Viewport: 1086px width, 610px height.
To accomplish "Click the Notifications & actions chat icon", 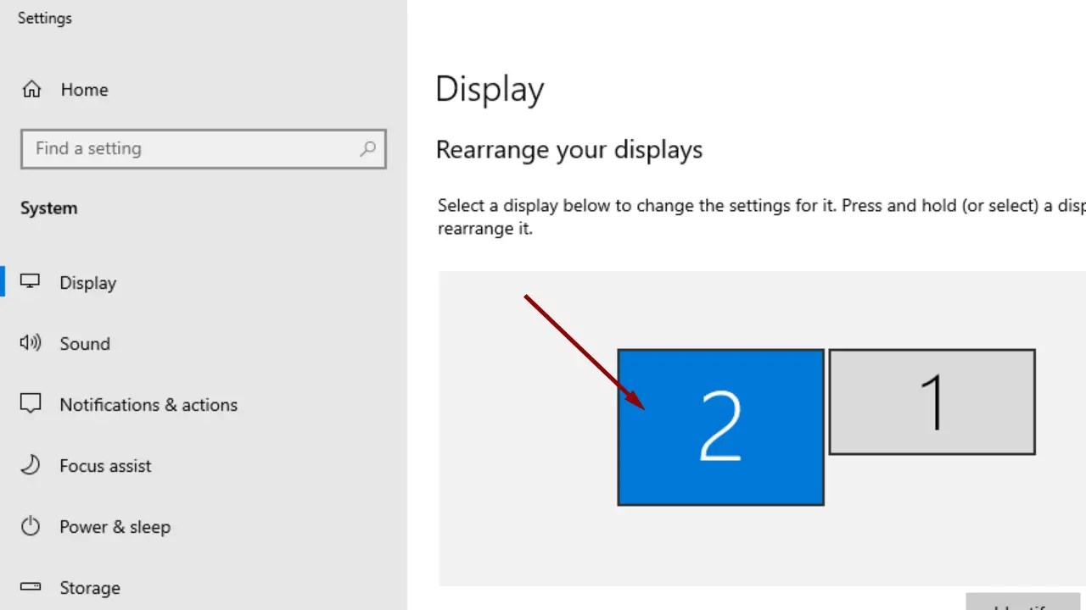I will click(31, 404).
